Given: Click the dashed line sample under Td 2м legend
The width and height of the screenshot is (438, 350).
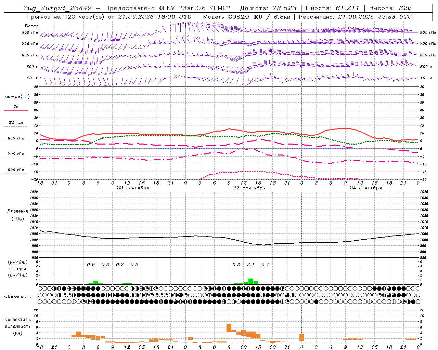Looking at the screenshot, I should [x=16, y=126].
